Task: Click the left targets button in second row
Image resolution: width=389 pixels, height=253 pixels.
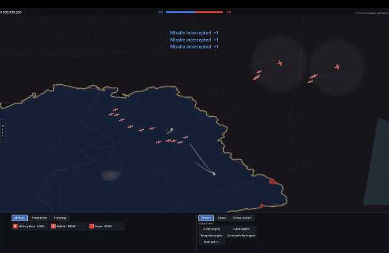Action: (211, 235)
